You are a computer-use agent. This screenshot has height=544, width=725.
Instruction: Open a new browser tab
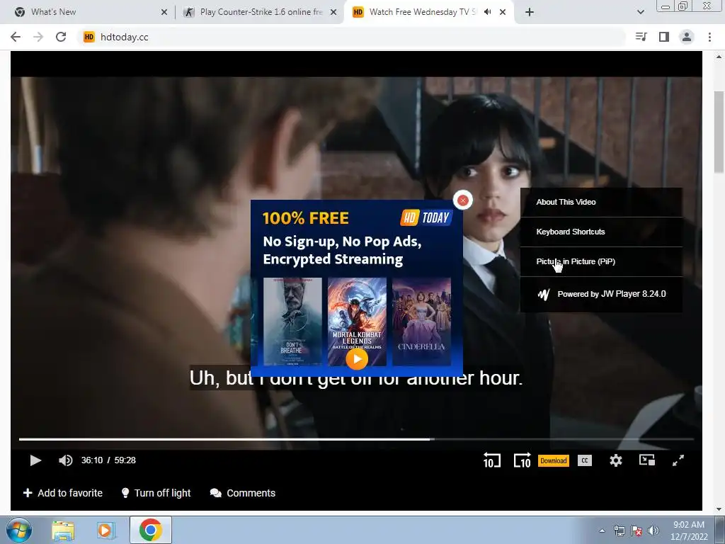[530, 13]
